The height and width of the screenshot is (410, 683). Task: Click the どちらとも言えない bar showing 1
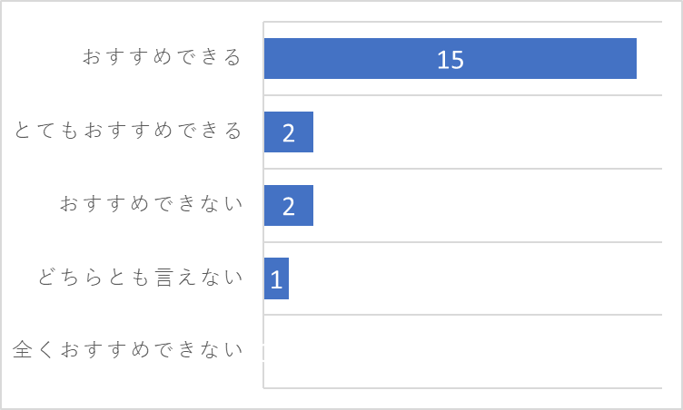tap(276, 278)
